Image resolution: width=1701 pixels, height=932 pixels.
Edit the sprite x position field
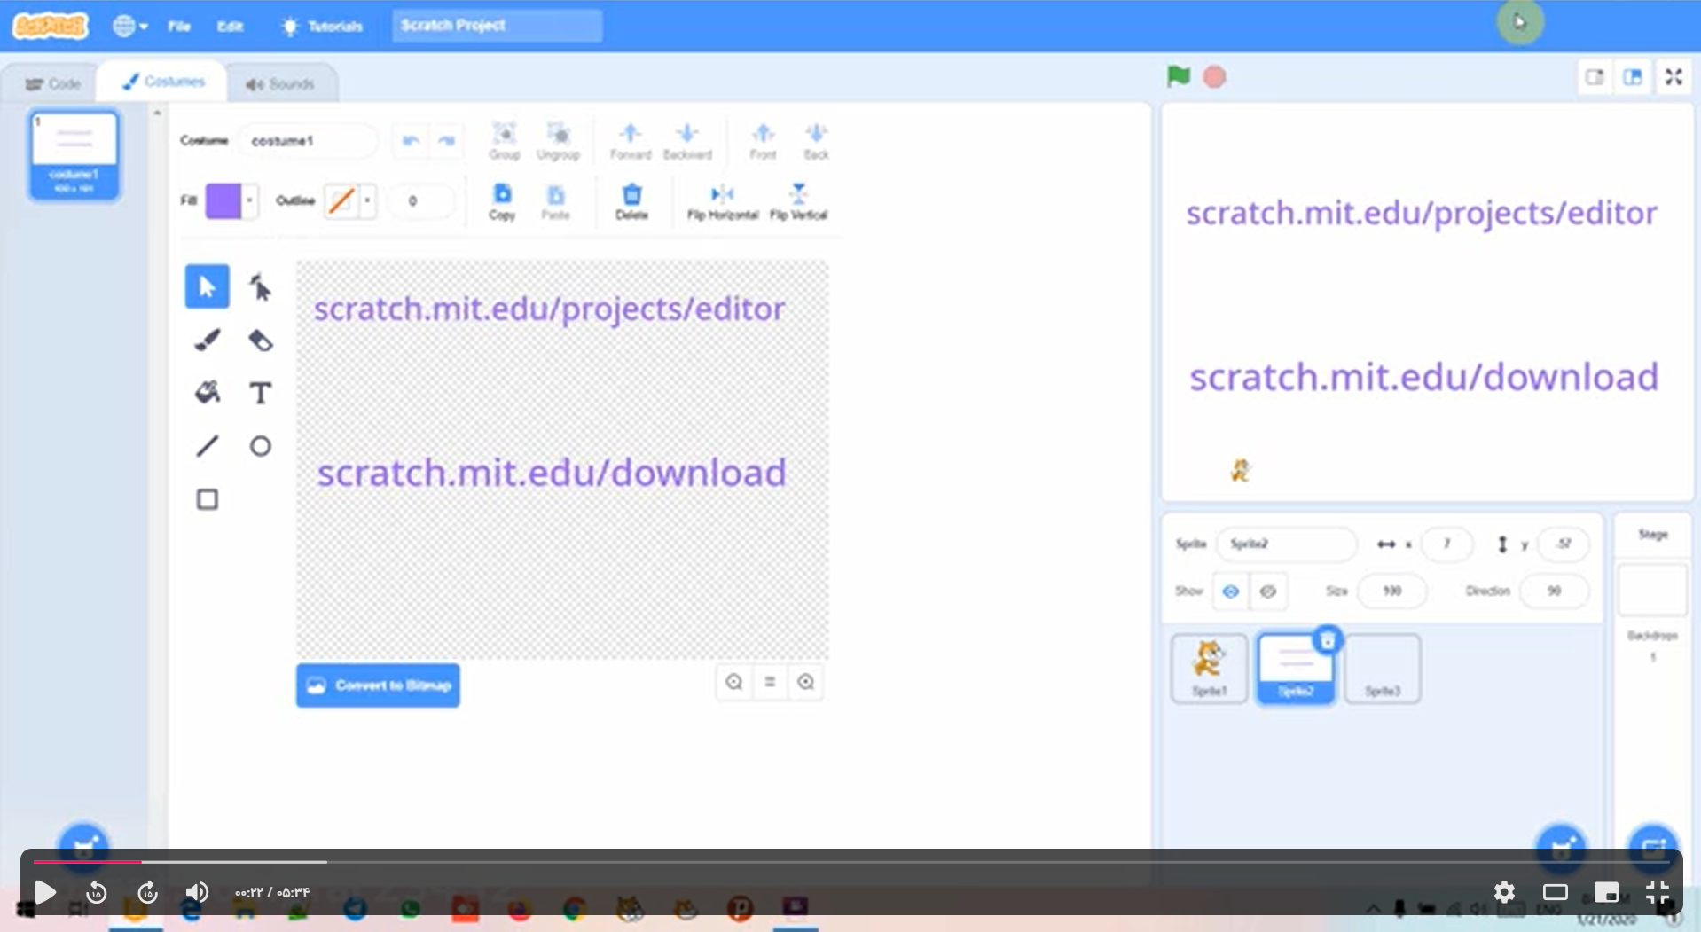click(1446, 544)
